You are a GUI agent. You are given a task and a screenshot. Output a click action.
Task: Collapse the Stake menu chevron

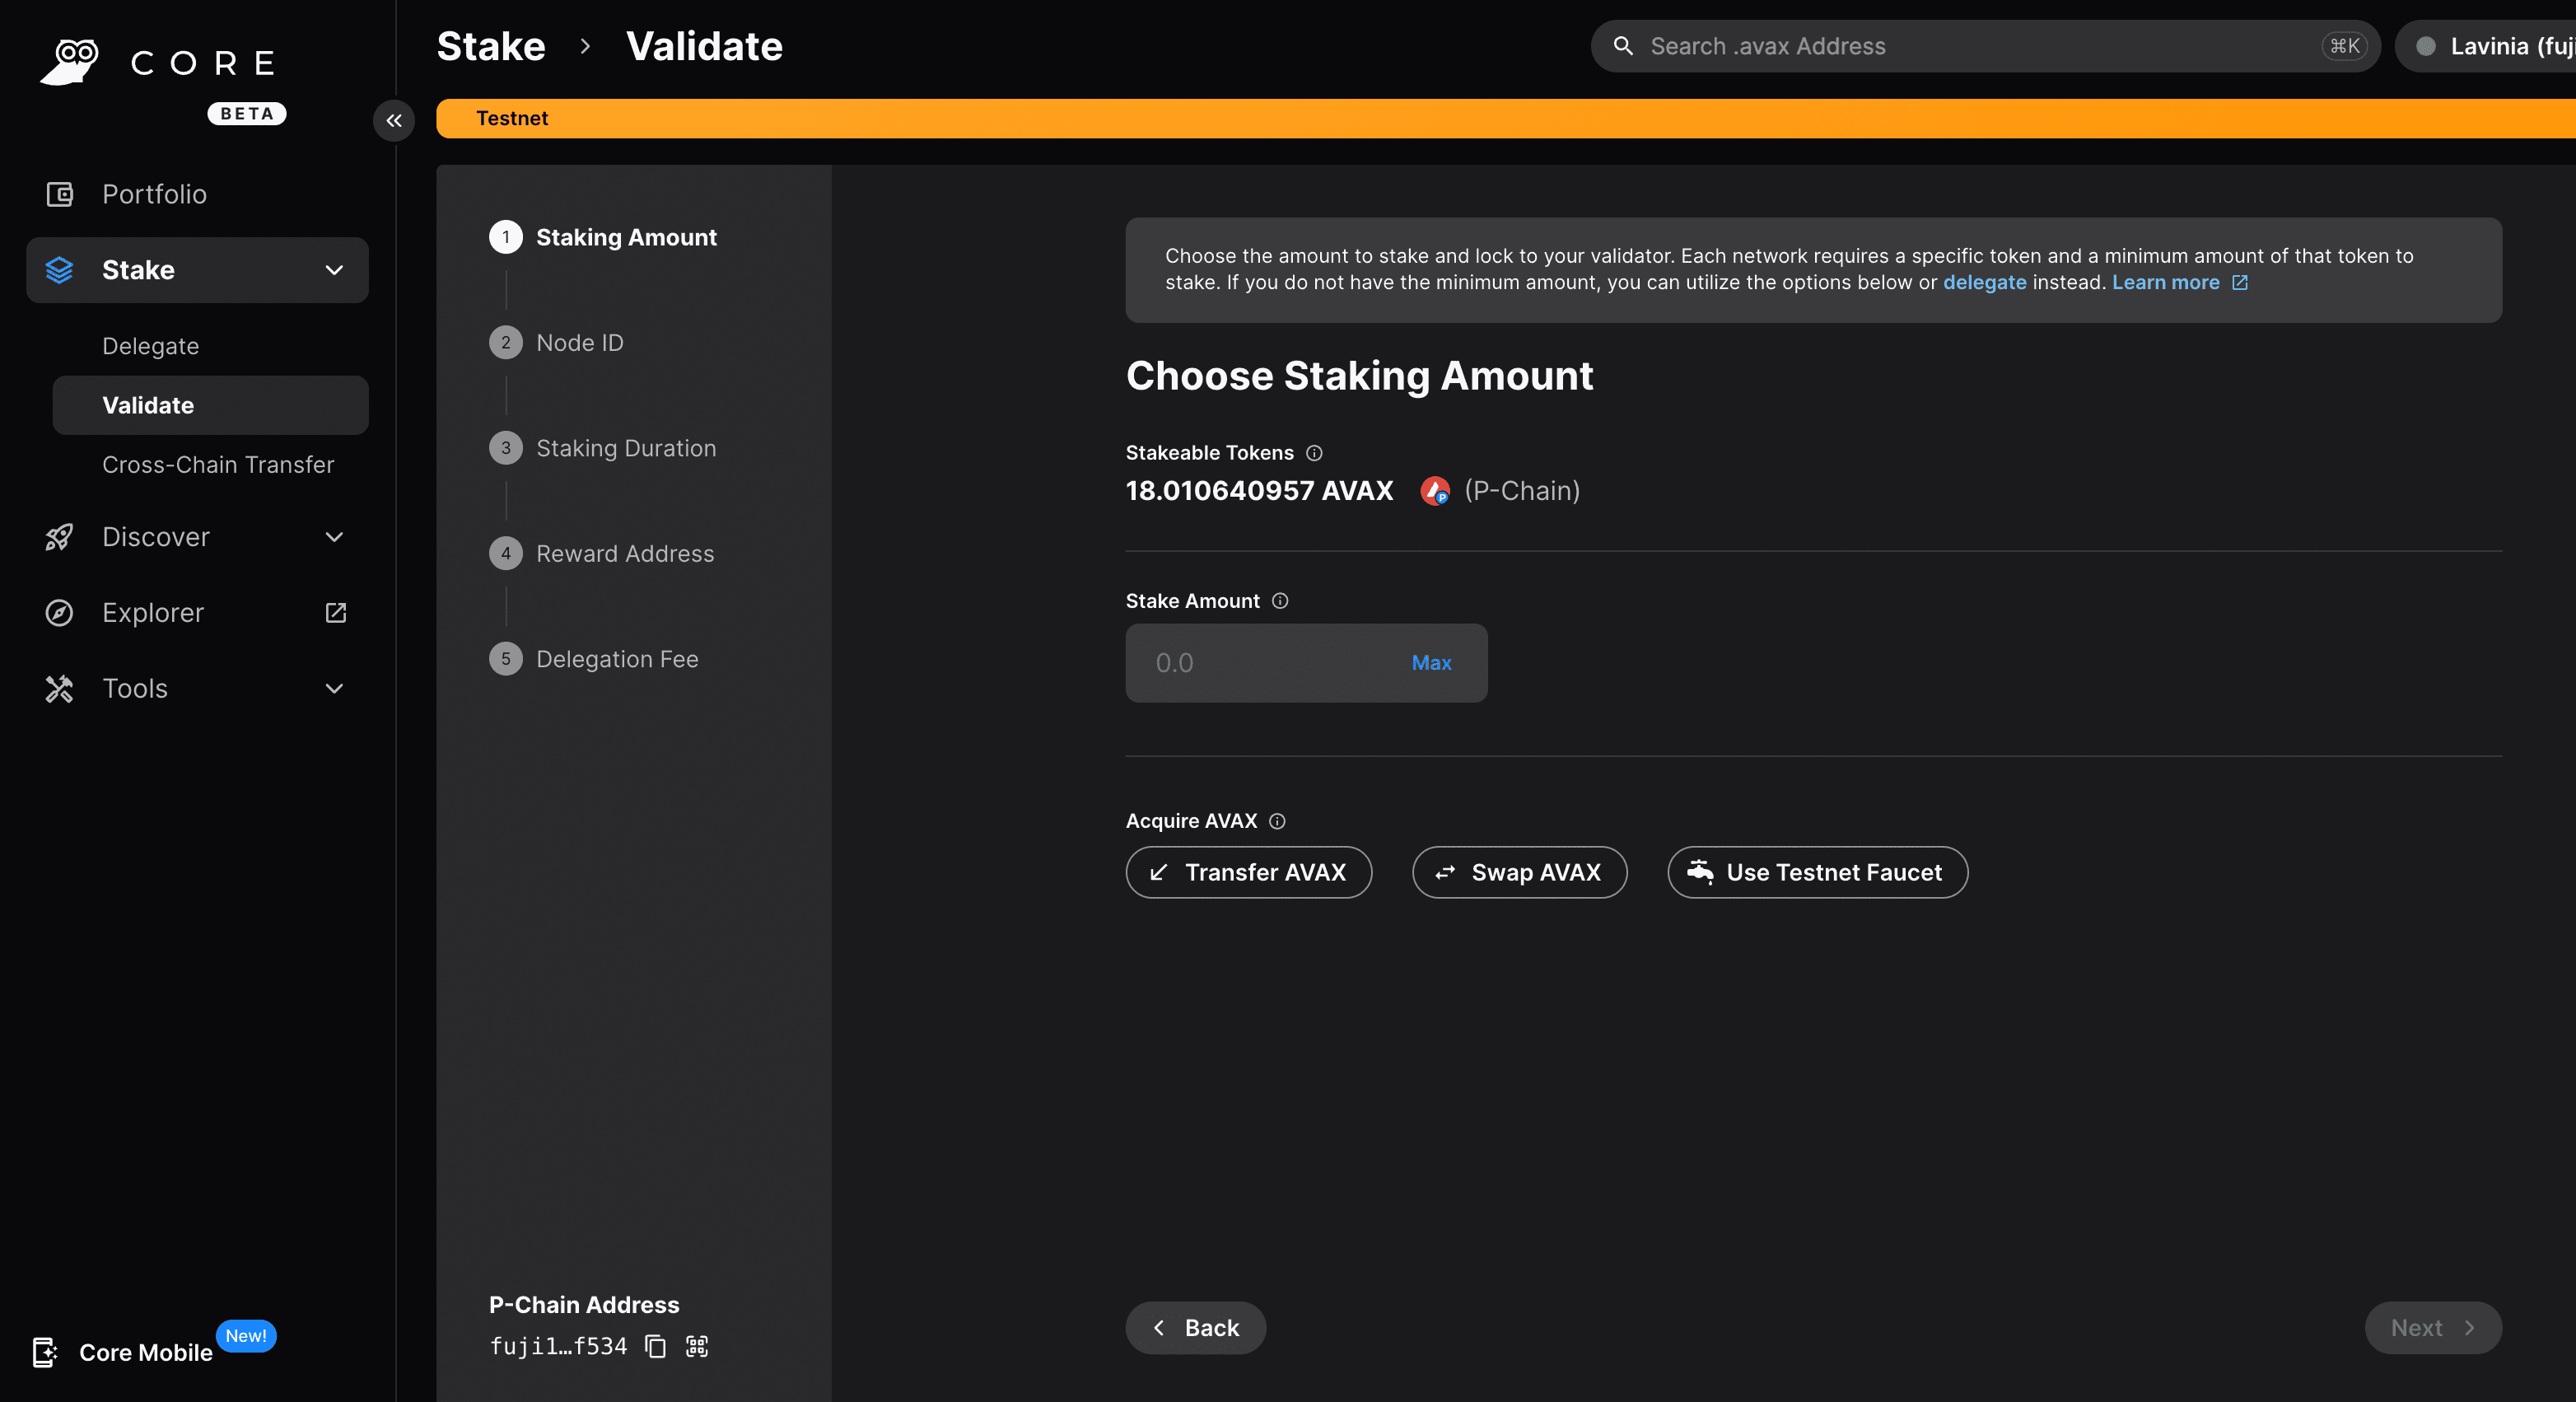[x=334, y=270]
